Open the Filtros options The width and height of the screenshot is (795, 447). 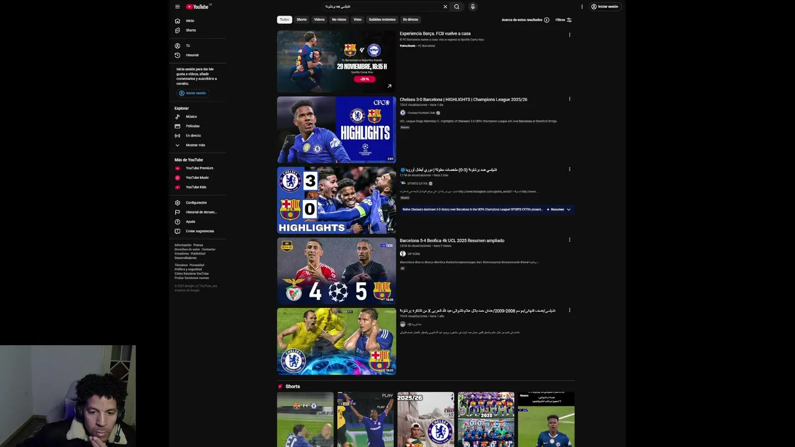tap(563, 20)
